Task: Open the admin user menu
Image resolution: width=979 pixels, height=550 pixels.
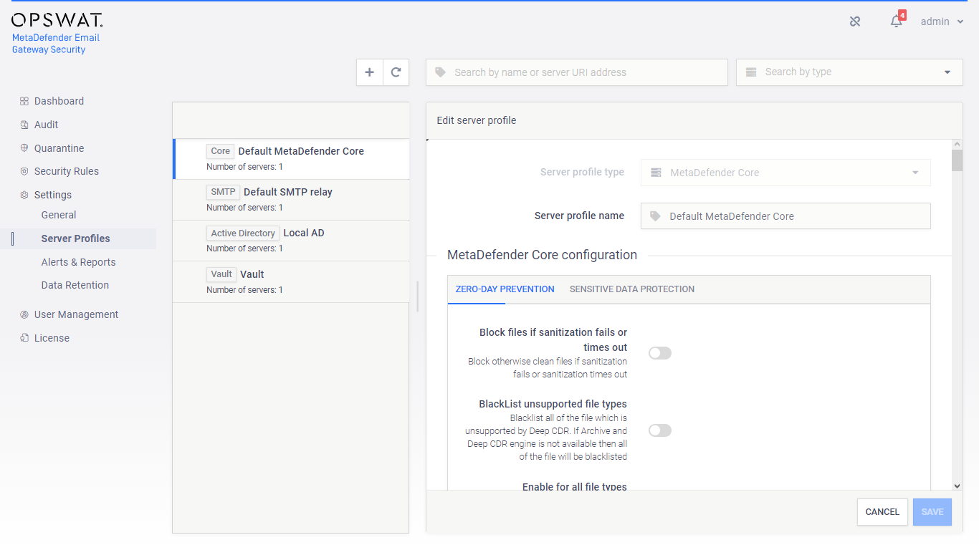Action: [942, 21]
